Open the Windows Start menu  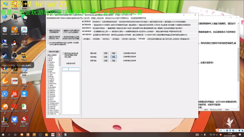(3, 135)
